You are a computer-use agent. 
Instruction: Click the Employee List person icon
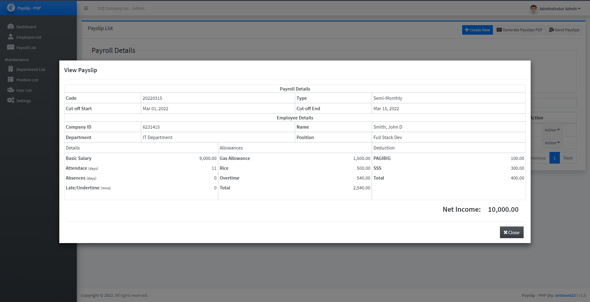[x=10, y=37]
